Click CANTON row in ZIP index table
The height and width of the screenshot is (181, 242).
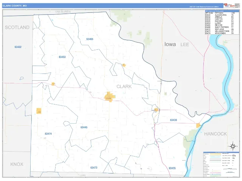[x=220, y=19]
